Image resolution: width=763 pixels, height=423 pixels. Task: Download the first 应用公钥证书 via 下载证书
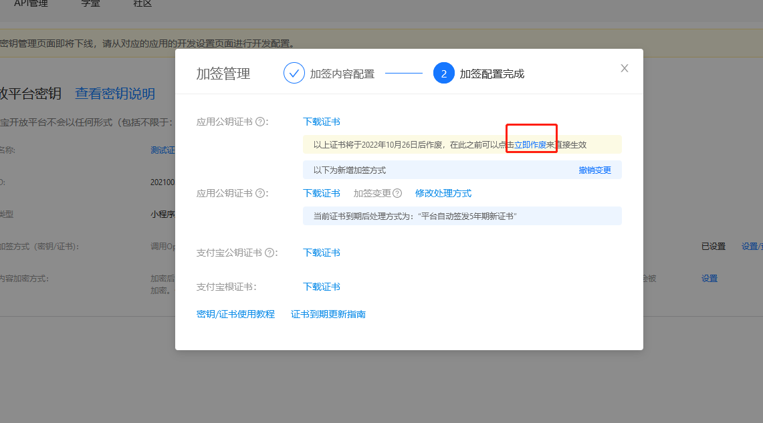tap(320, 121)
